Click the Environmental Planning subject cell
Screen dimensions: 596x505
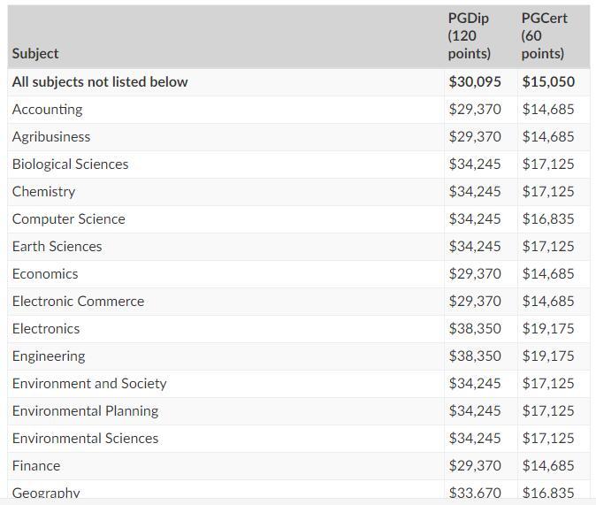click(x=85, y=410)
